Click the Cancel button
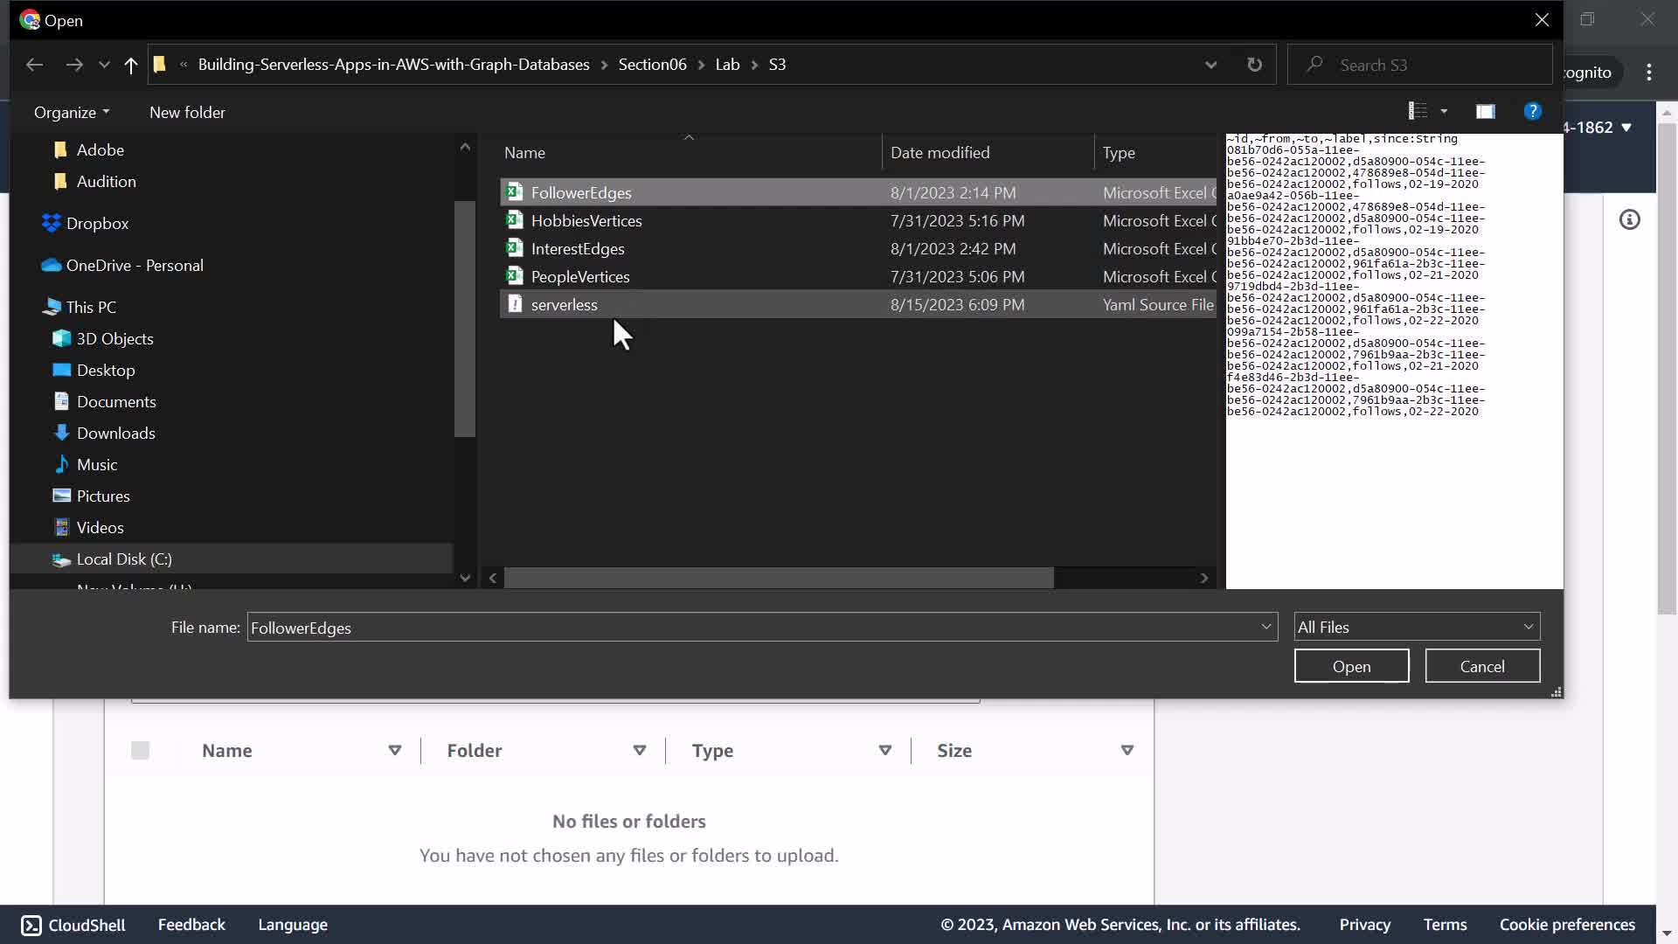This screenshot has width=1678, height=944. (x=1482, y=666)
